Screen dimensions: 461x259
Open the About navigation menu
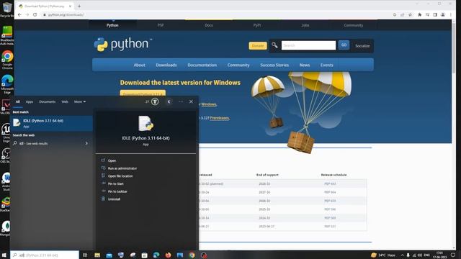point(139,65)
